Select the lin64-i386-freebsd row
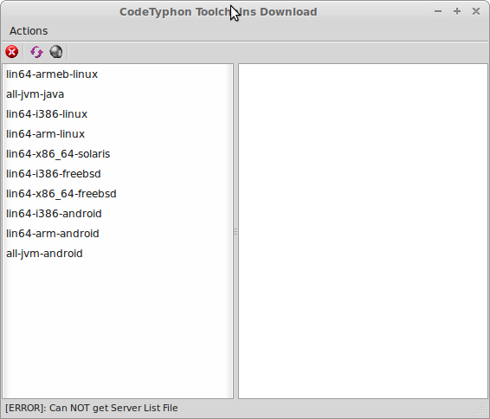Screen dimensions: 490x419 coord(118,174)
